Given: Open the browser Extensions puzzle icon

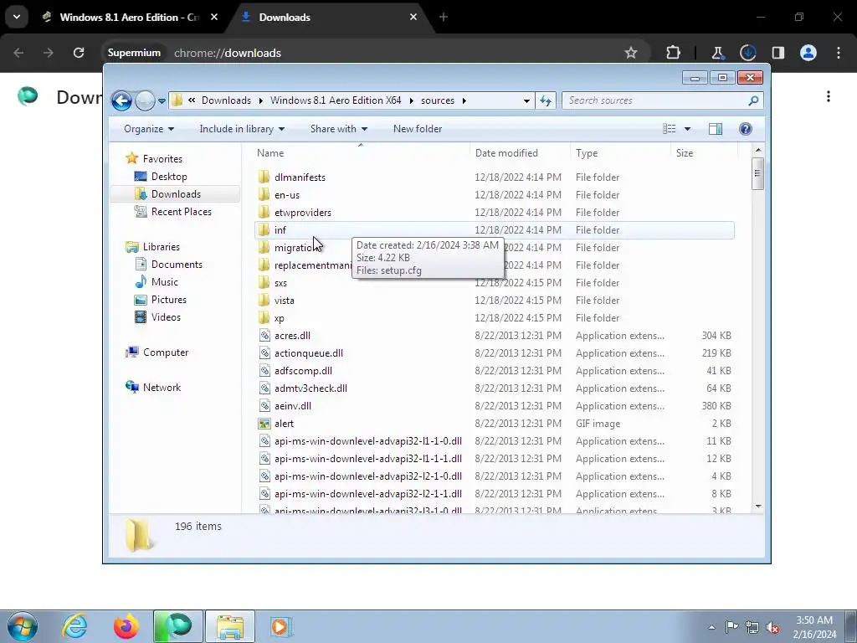Looking at the screenshot, I should (674, 53).
